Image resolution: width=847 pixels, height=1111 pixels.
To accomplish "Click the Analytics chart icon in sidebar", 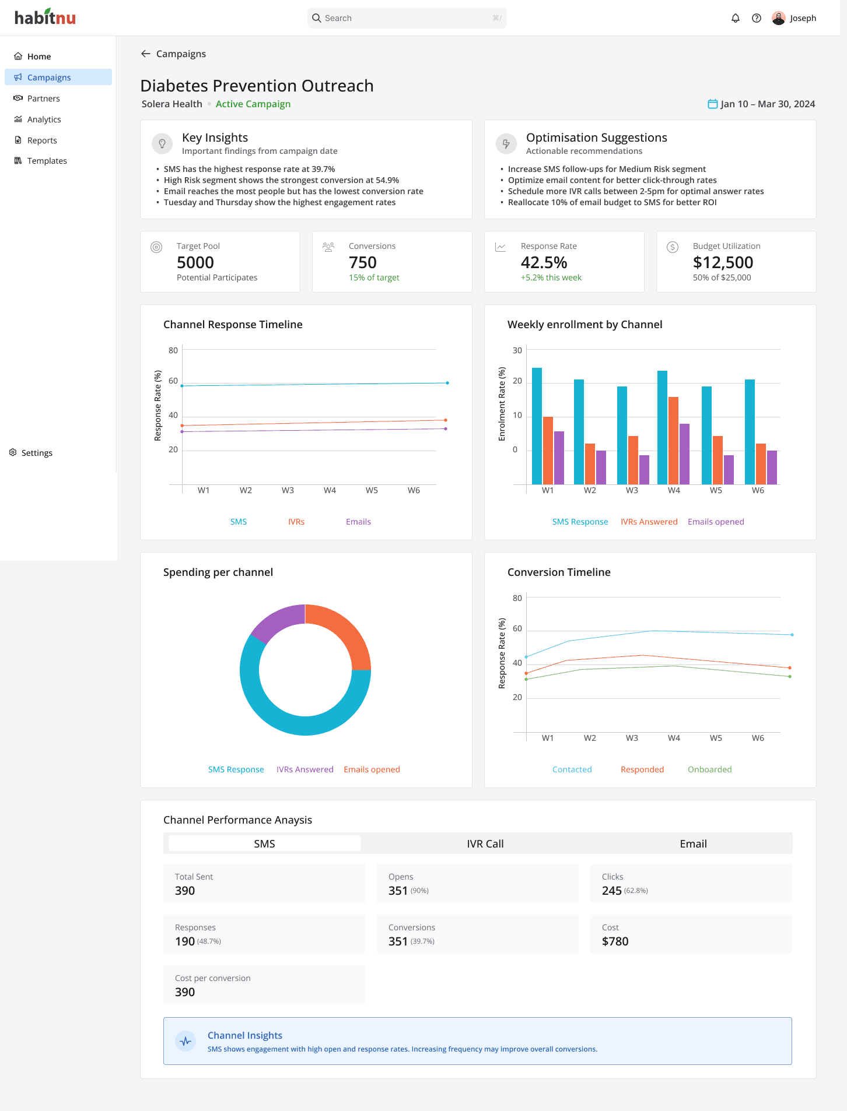I will pos(18,119).
